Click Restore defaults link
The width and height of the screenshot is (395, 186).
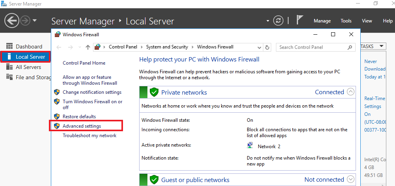pyautogui.click(x=79, y=117)
